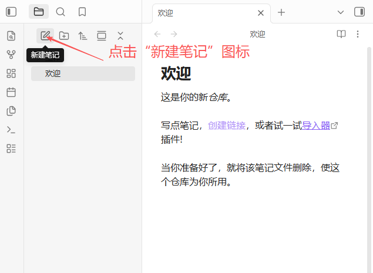The image size is (373, 273).
Task: Click the New note pencil icon
Action: click(x=45, y=36)
